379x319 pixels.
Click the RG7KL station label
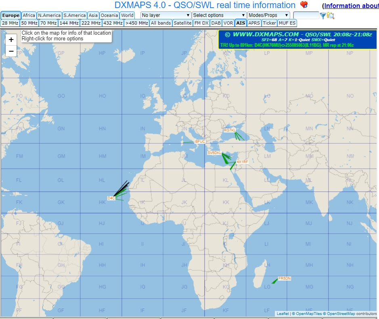(230, 130)
